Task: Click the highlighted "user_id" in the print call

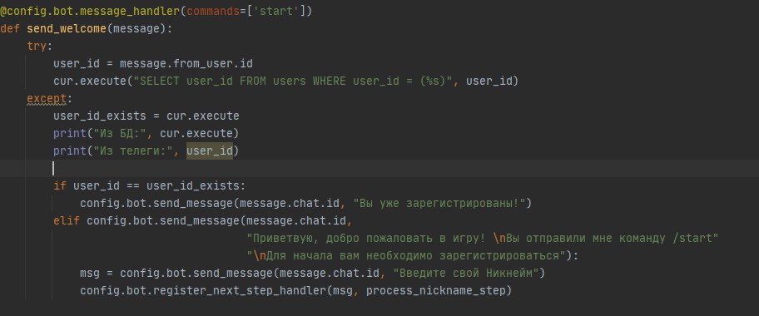Action: [x=210, y=151]
